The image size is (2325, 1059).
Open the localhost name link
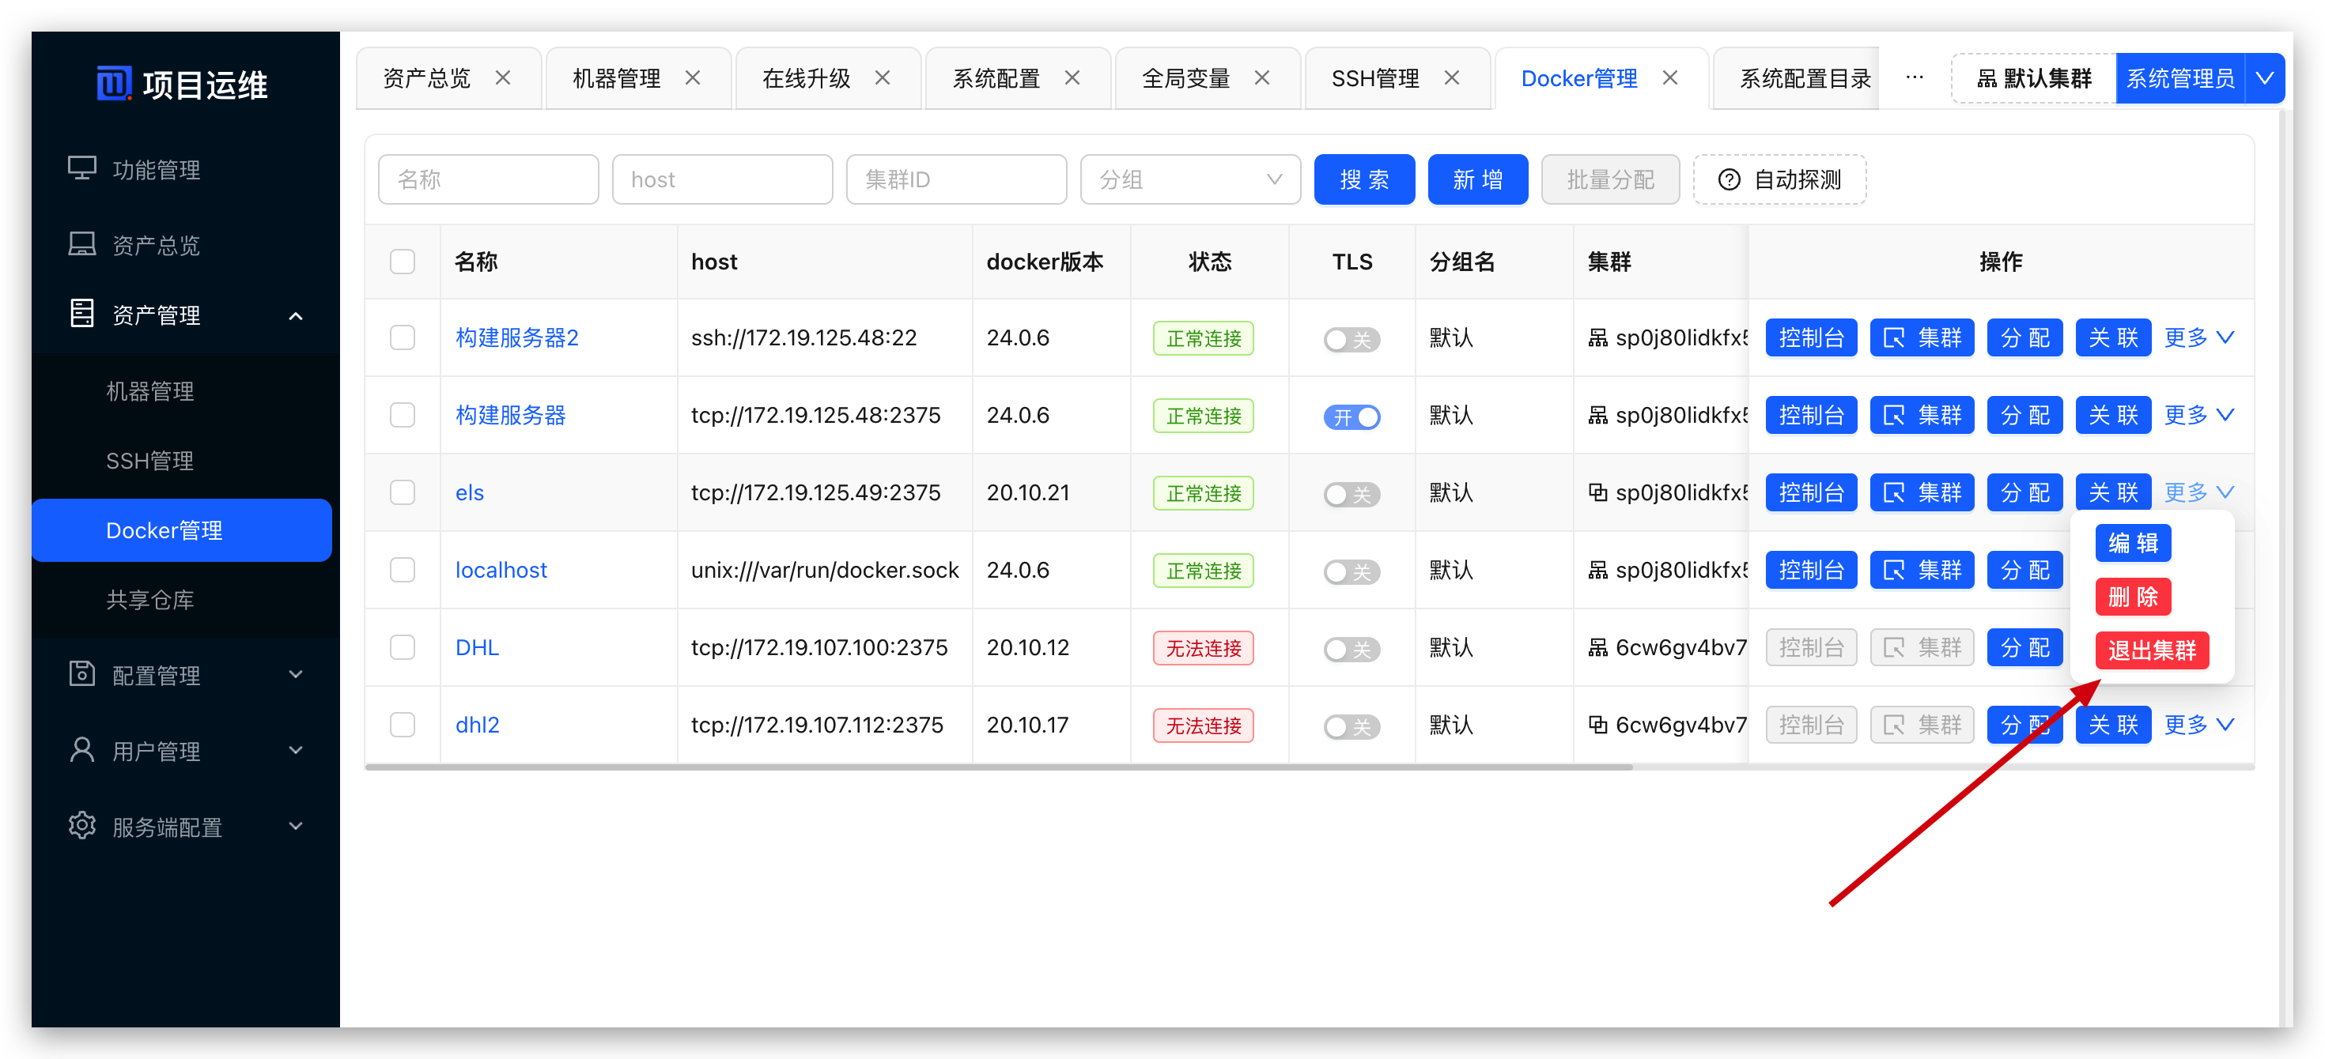click(501, 570)
